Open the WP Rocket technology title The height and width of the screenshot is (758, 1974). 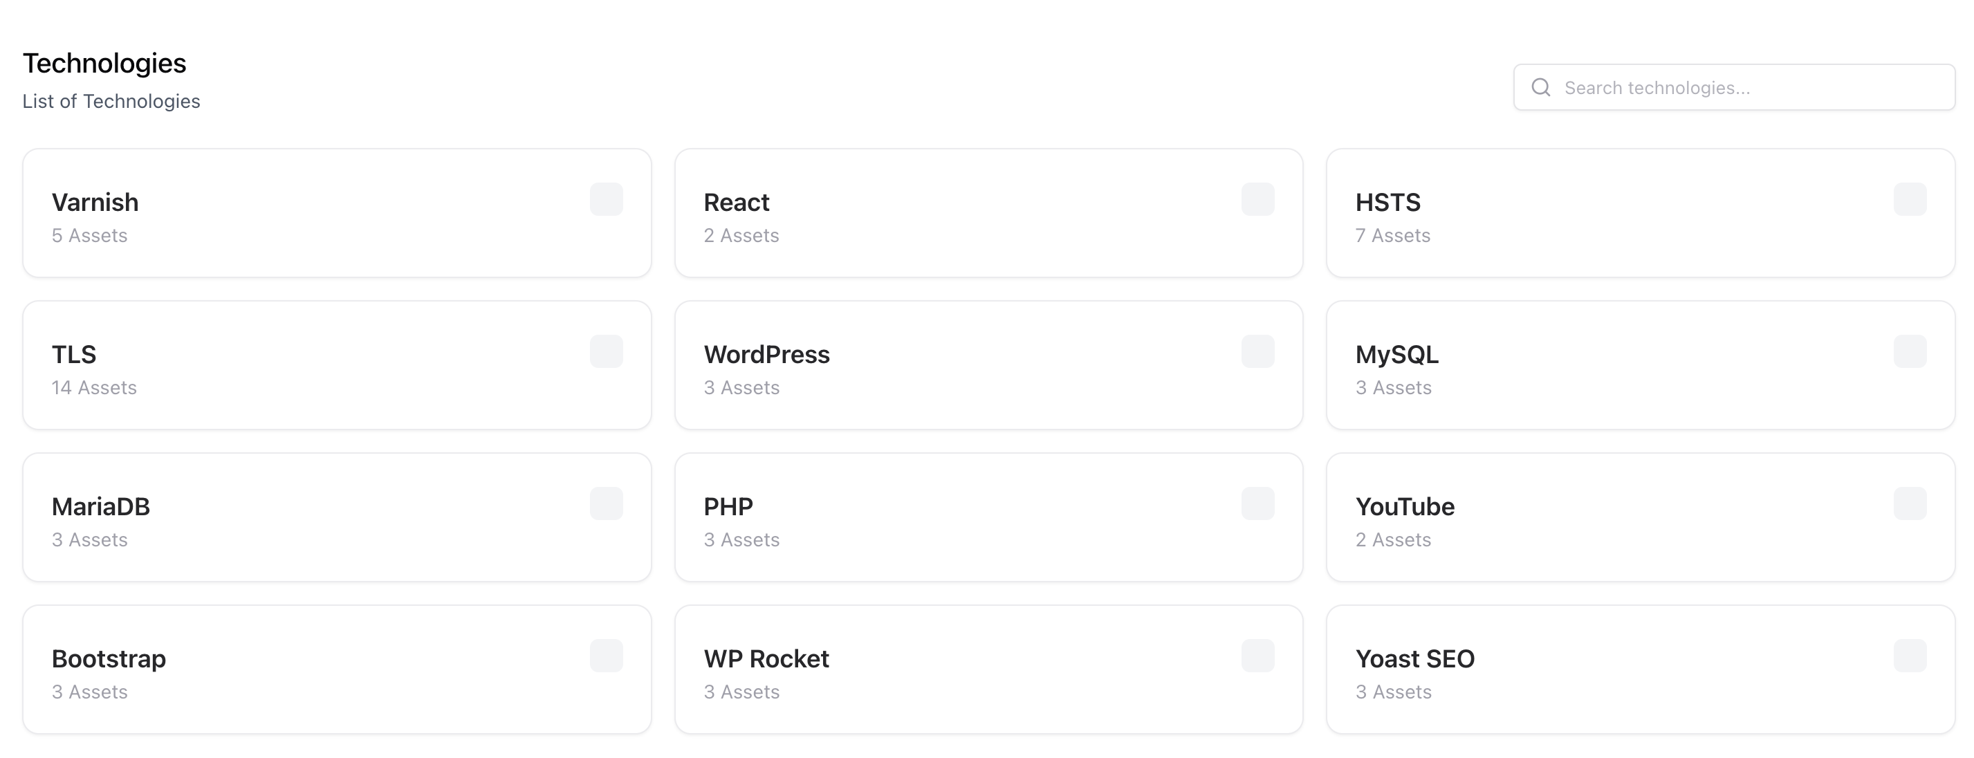(x=766, y=658)
